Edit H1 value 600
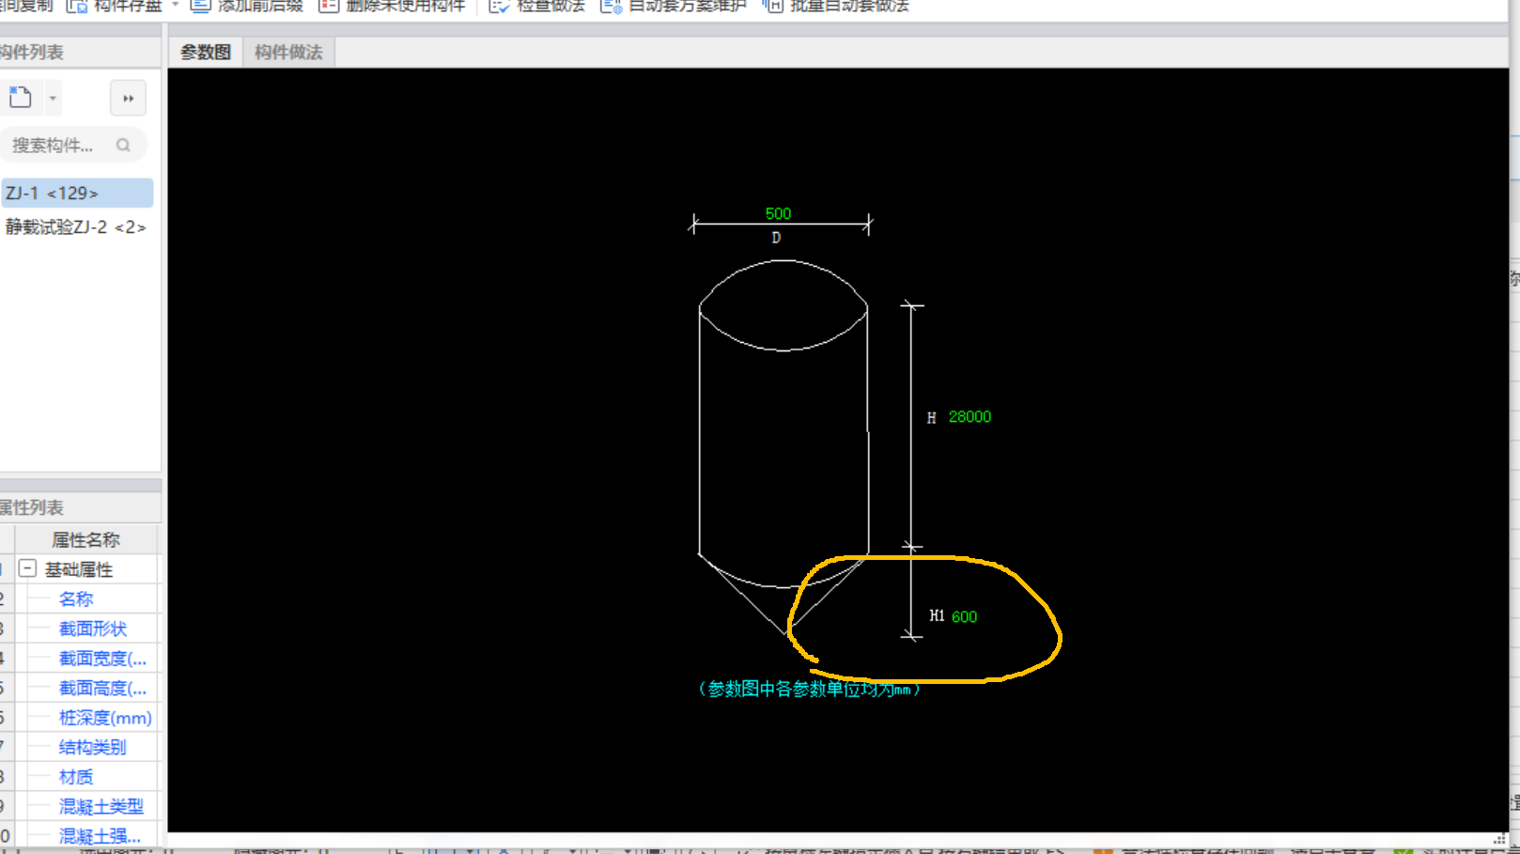The image size is (1520, 854). click(x=964, y=616)
